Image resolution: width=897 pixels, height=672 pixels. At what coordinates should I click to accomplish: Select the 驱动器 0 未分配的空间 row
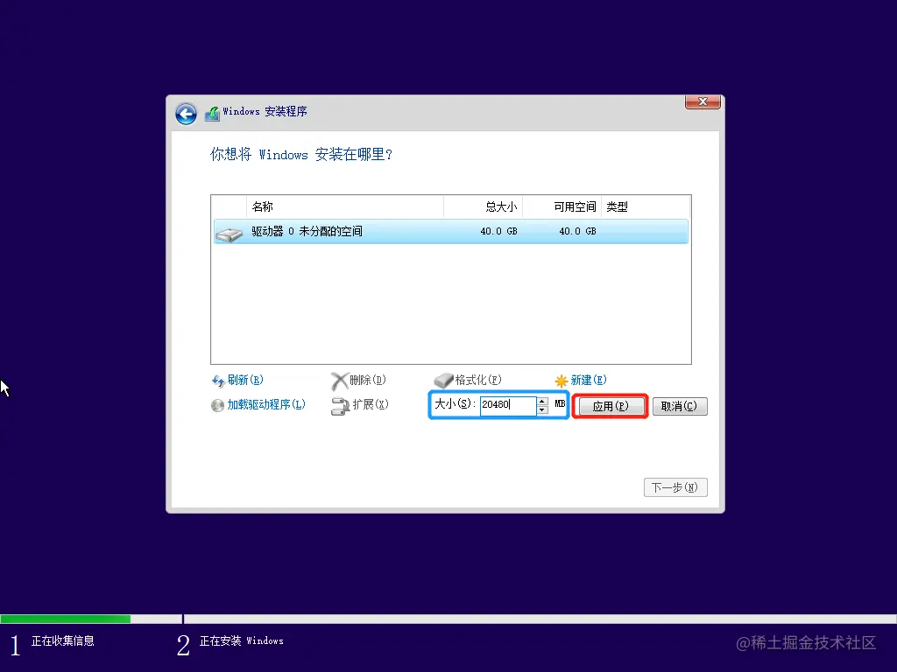(451, 231)
